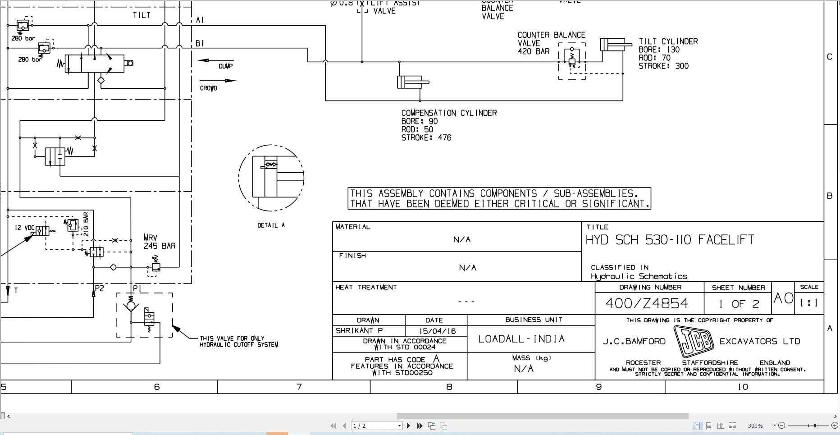Click the drawn-by name SHRIKANT P
This screenshot has height=435, width=840.
point(359,330)
